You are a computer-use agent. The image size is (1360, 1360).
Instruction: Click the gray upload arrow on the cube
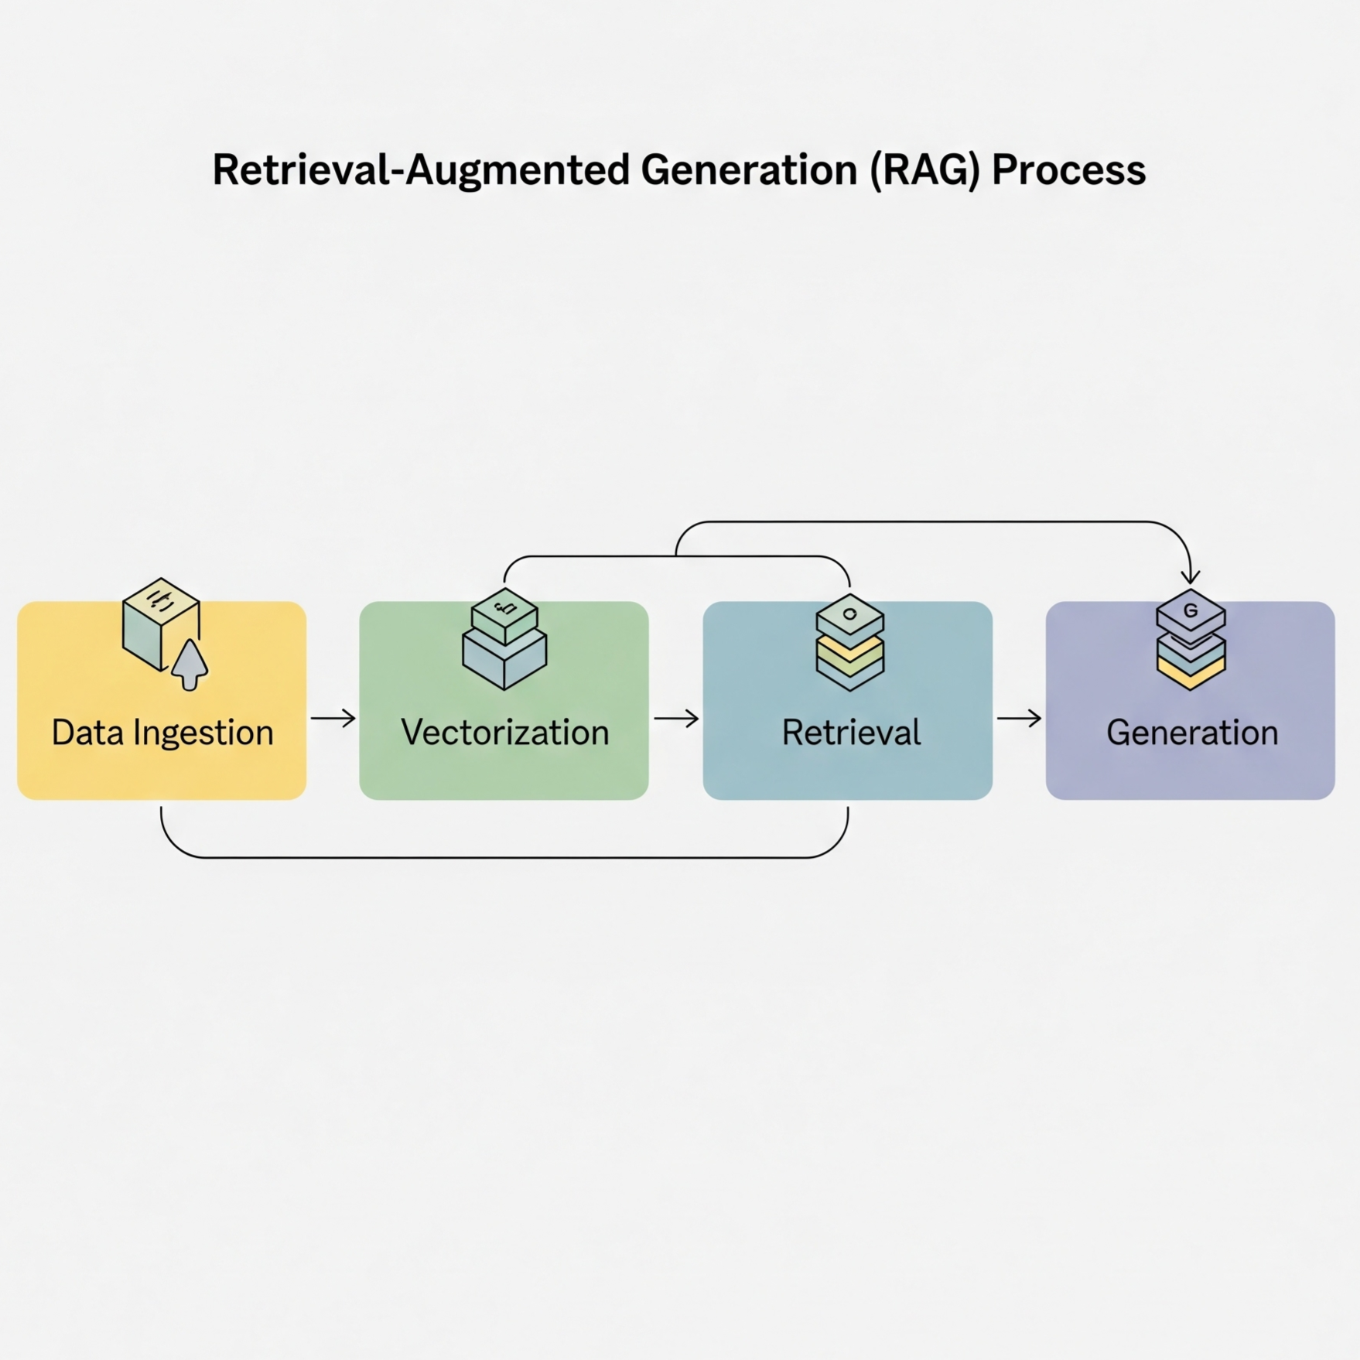(x=190, y=665)
